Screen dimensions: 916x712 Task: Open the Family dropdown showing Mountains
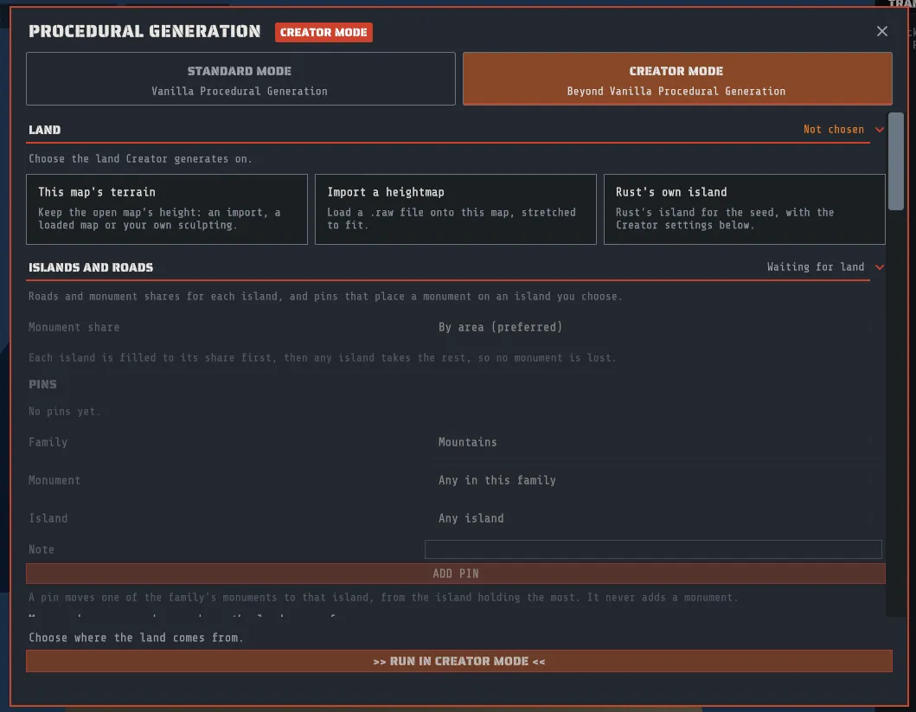pyautogui.click(x=653, y=442)
